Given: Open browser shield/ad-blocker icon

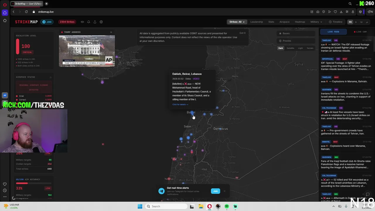Looking at the screenshot, I should coord(324,12).
